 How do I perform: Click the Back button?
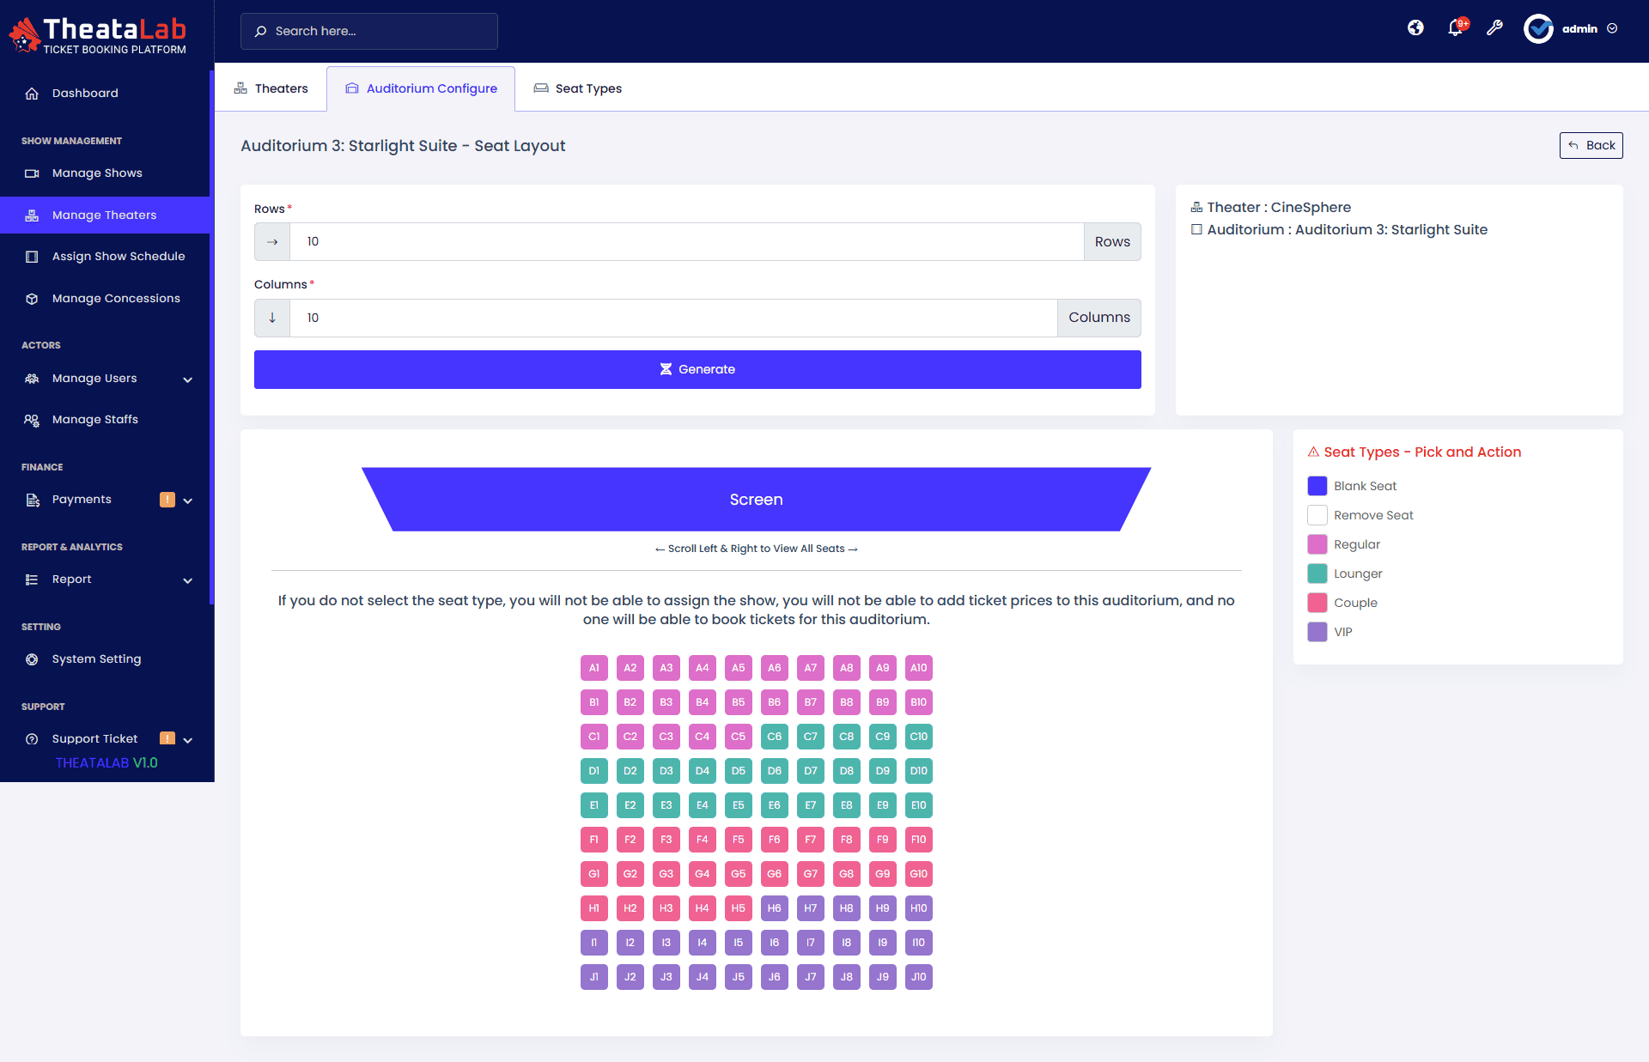(x=1591, y=145)
